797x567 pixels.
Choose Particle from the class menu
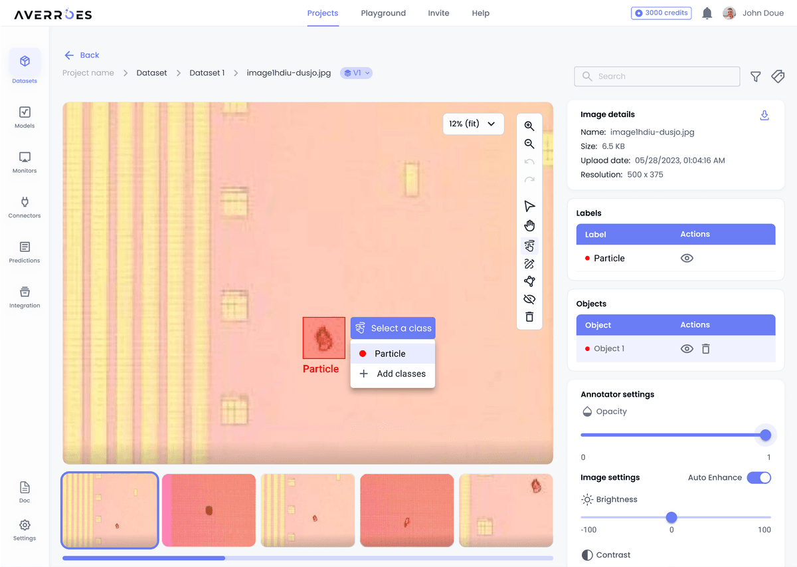tap(393, 353)
